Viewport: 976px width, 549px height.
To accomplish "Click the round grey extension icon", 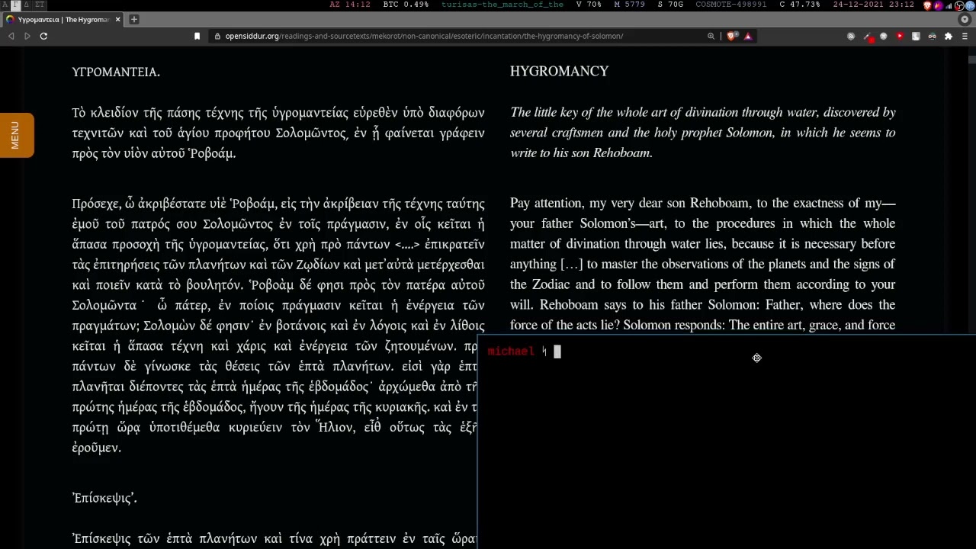I will (x=884, y=36).
